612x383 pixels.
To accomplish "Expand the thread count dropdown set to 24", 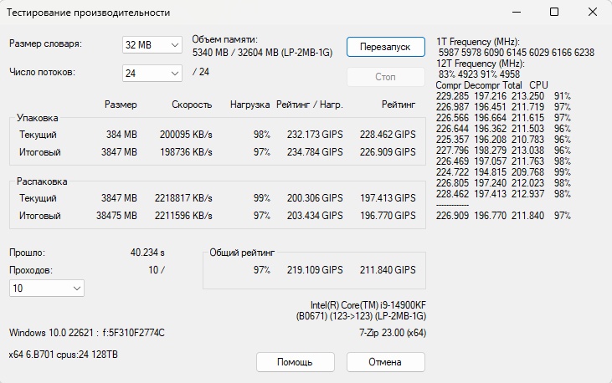I will [x=152, y=74].
